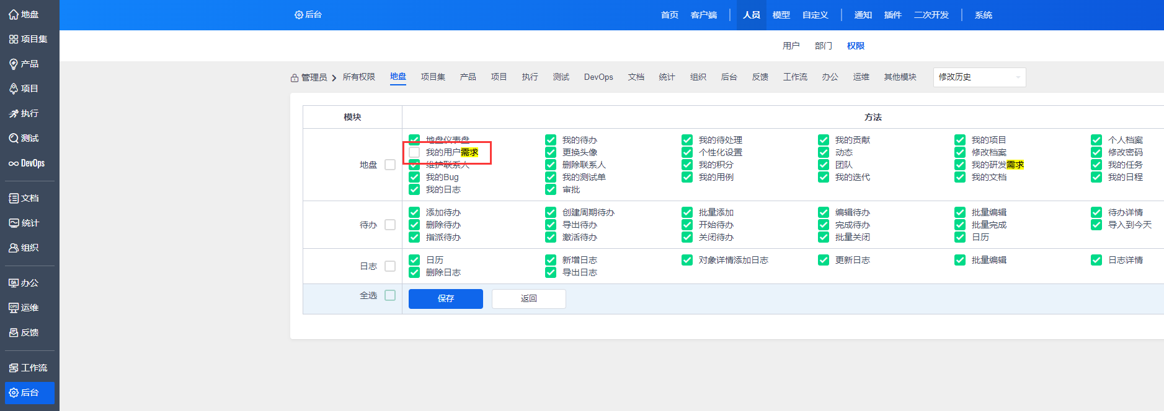Screen dimensions: 1164x411
Task: Open the 修改历史 dropdown
Action: click(x=979, y=77)
